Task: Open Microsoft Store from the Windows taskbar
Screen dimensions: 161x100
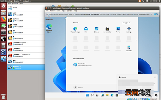Action: [x=117, y=95]
